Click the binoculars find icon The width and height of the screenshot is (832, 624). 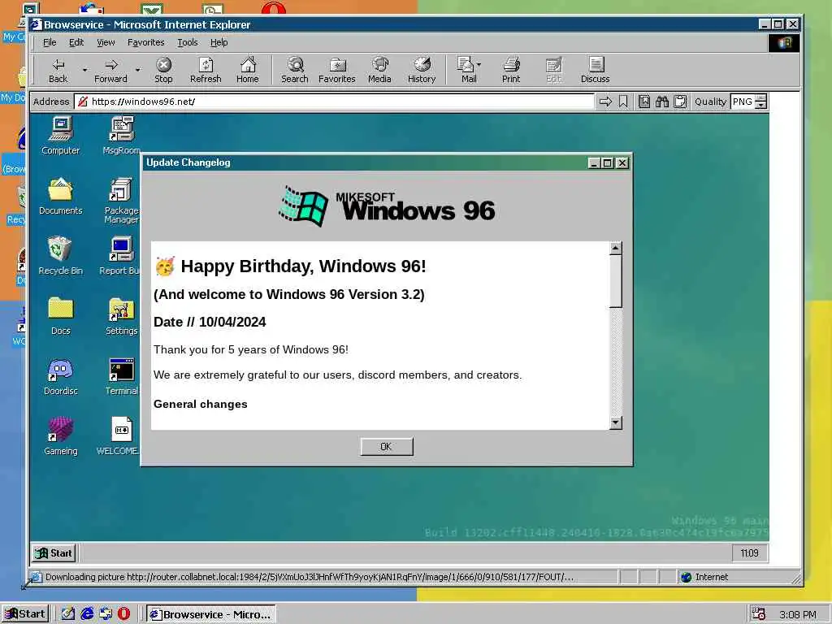pos(662,102)
